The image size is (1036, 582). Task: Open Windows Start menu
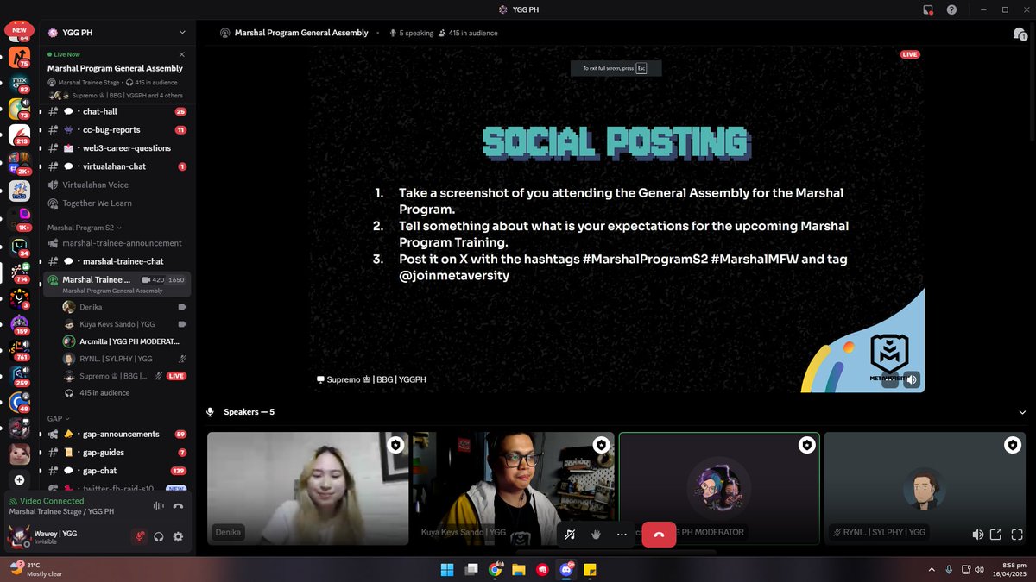pos(447,569)
